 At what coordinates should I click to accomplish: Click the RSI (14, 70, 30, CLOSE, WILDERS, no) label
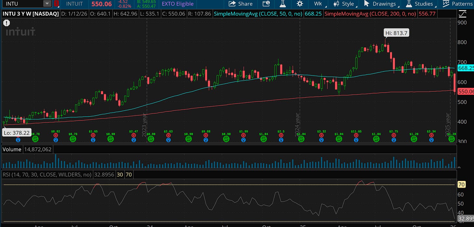coord(47,174)
